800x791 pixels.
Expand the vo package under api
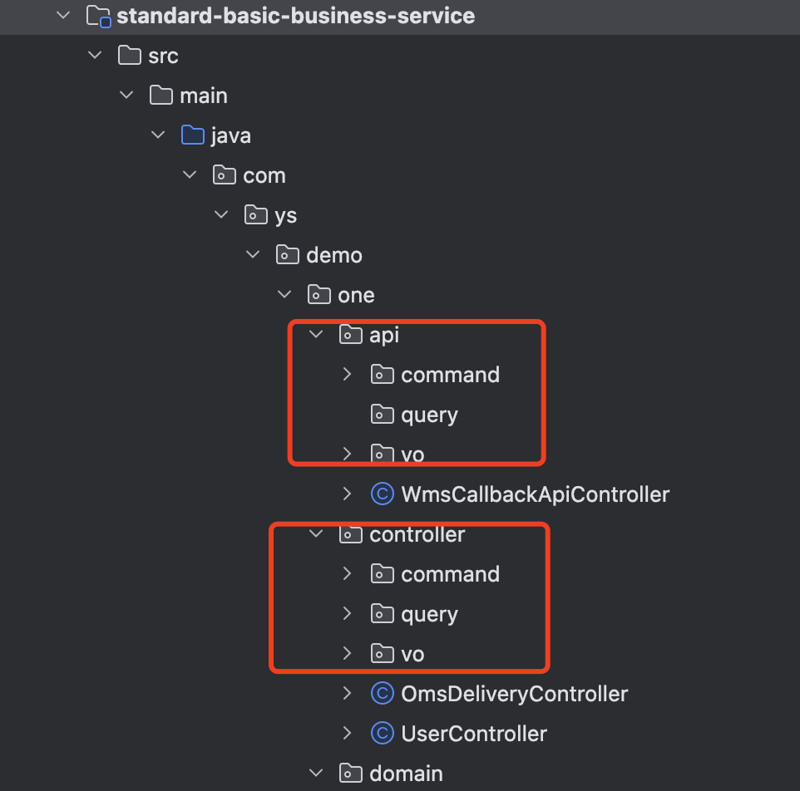pyautogui.click(x=348, y=454)
